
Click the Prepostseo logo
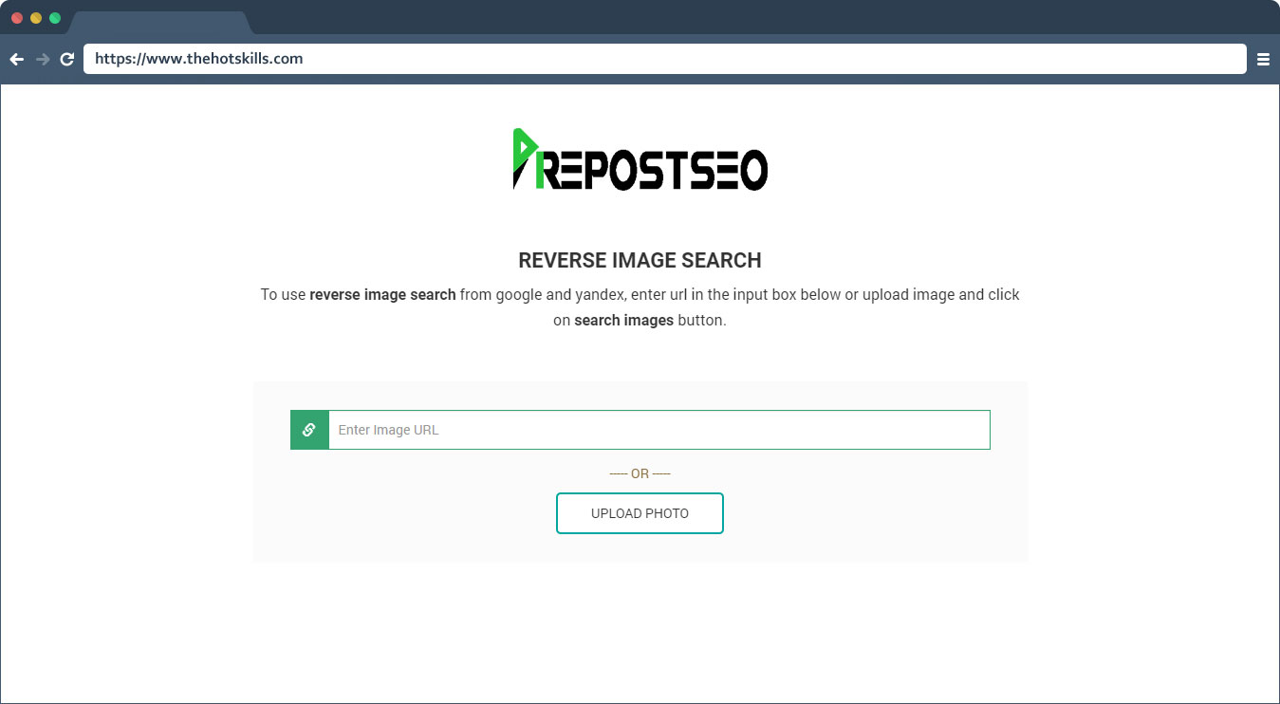click(640, 159)
